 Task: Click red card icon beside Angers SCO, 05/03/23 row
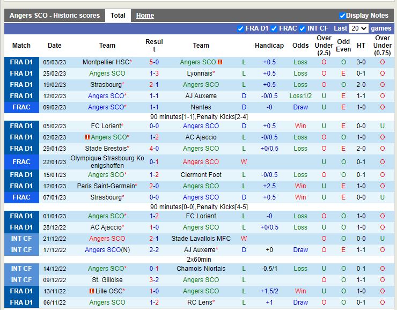[x=220, y=62]
